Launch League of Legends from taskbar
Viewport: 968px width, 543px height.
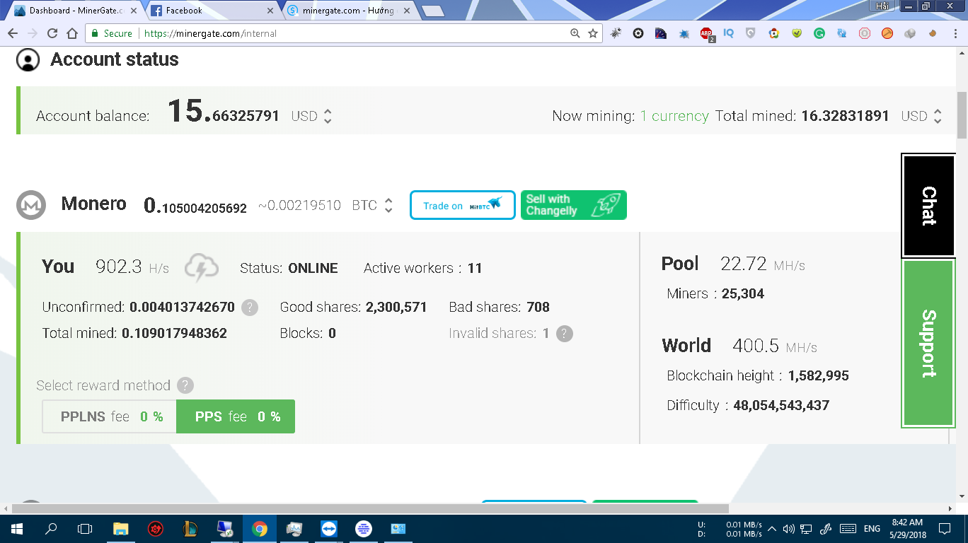190,528
